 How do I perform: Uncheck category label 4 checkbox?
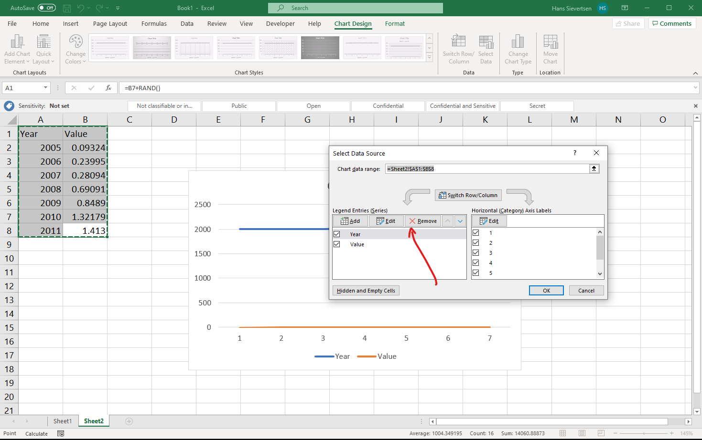tap(476, 263)
